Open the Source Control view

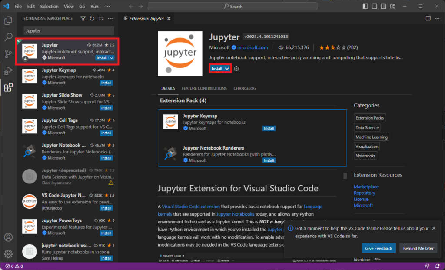pos(8,53)
